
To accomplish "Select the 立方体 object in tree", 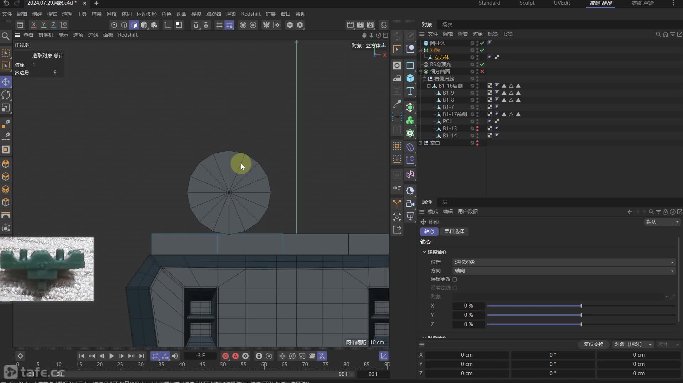I will pos(441,57).
